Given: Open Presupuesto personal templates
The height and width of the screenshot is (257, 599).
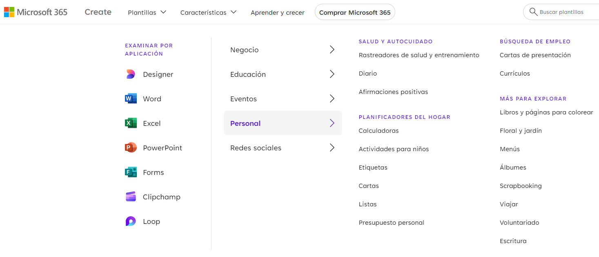Looking at the screenshot, I should [392, 223].
